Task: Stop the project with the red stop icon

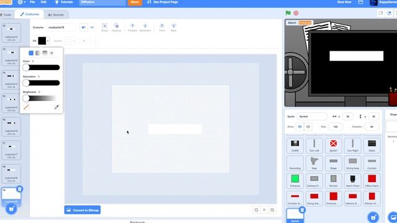Action: tap(296, 13)
